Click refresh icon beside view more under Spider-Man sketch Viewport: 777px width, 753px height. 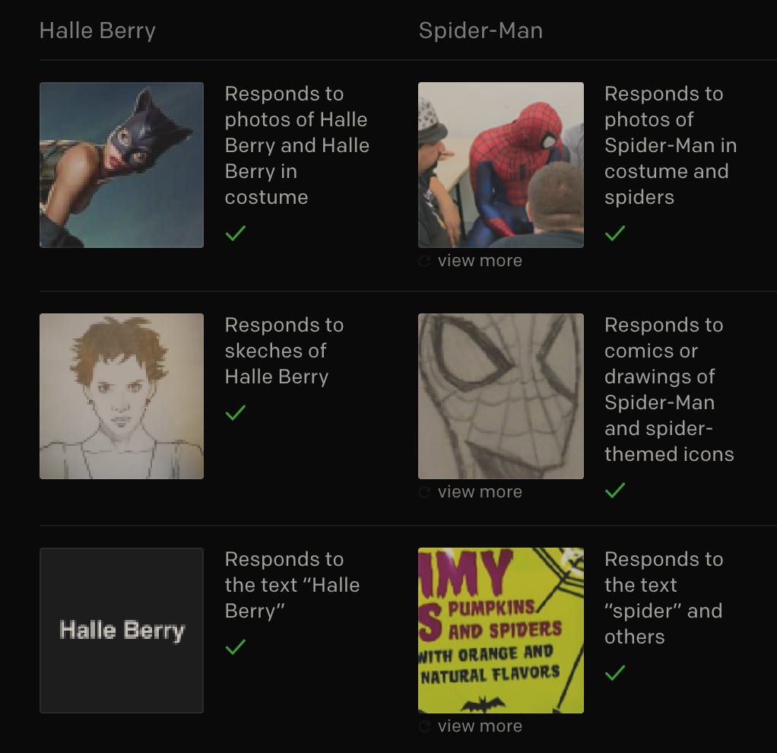pos(424,492)
